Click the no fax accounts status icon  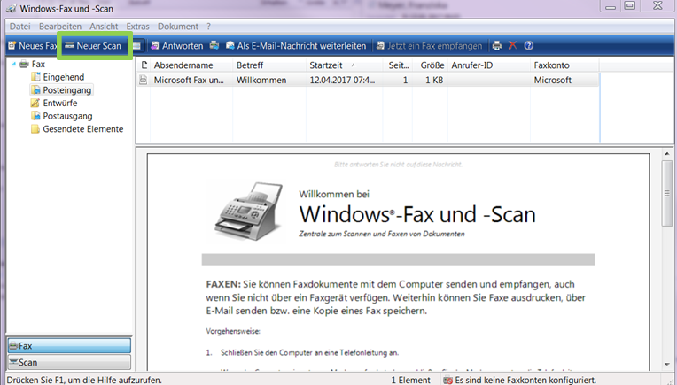448,381
